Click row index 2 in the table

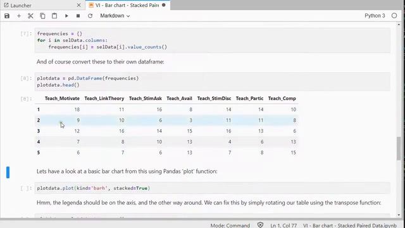(39, 120)
